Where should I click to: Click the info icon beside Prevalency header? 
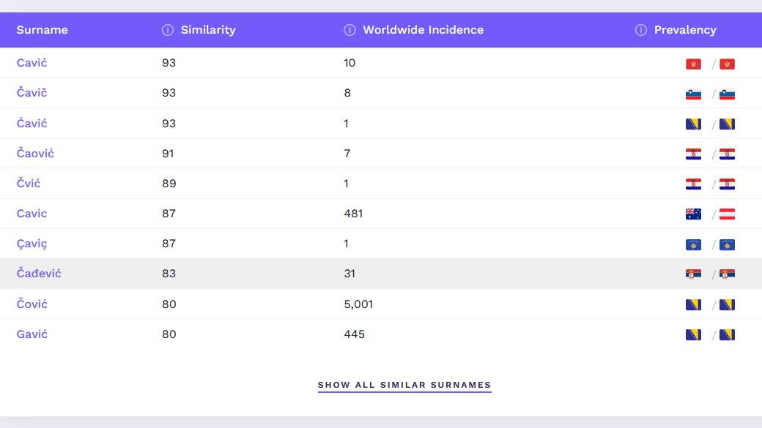click(641, 30)
